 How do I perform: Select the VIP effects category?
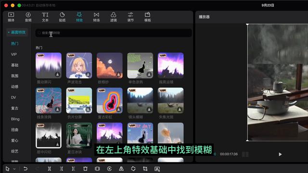14,54
